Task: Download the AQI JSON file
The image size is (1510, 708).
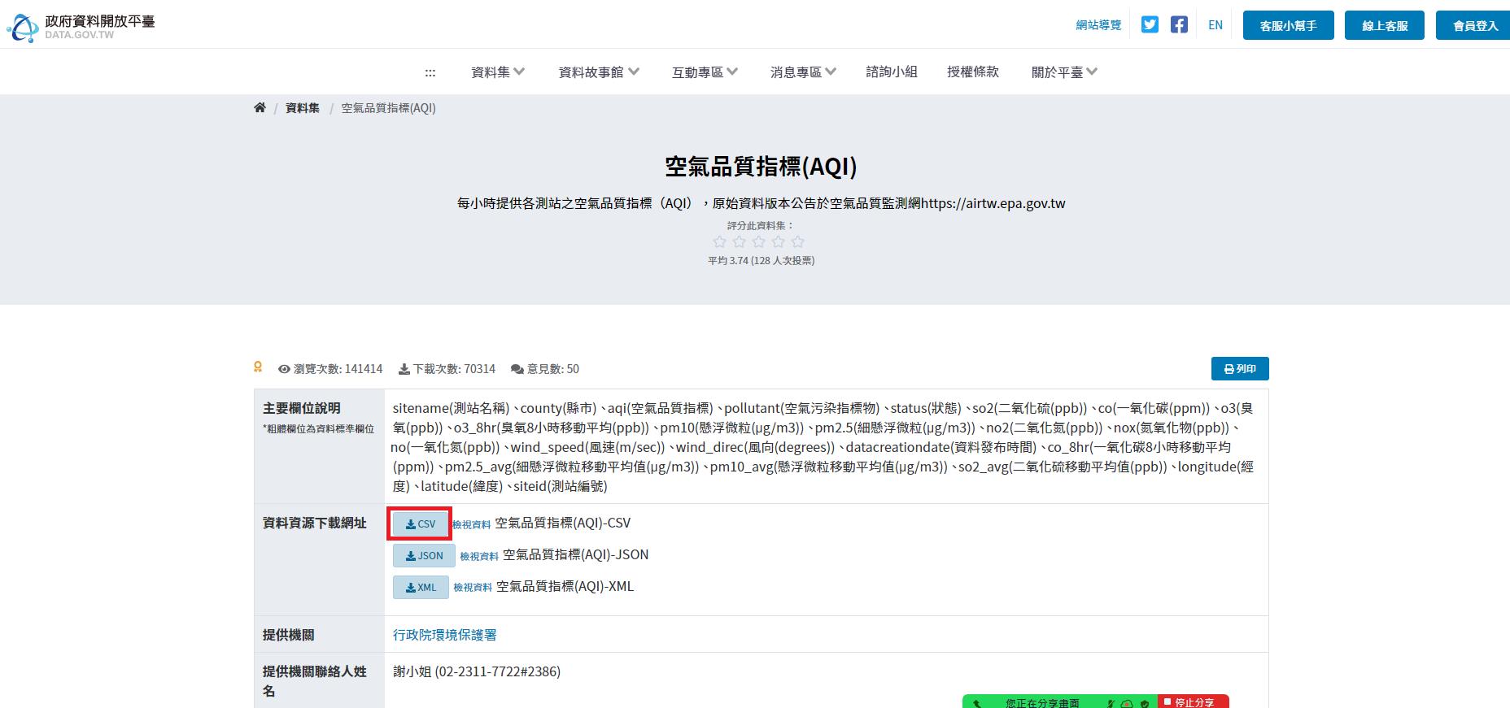Action: pyautogui.click(x=424, y=555)
